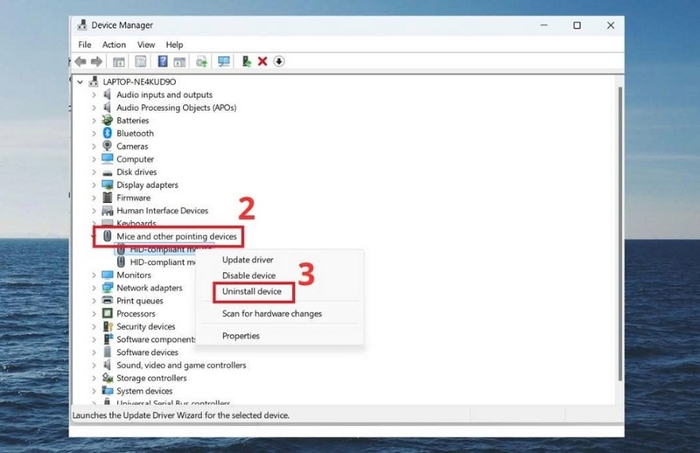Viewport: 700px width, 453px height.
Task: Click the Computer monitor icon in tree
Action: (107, 159)
